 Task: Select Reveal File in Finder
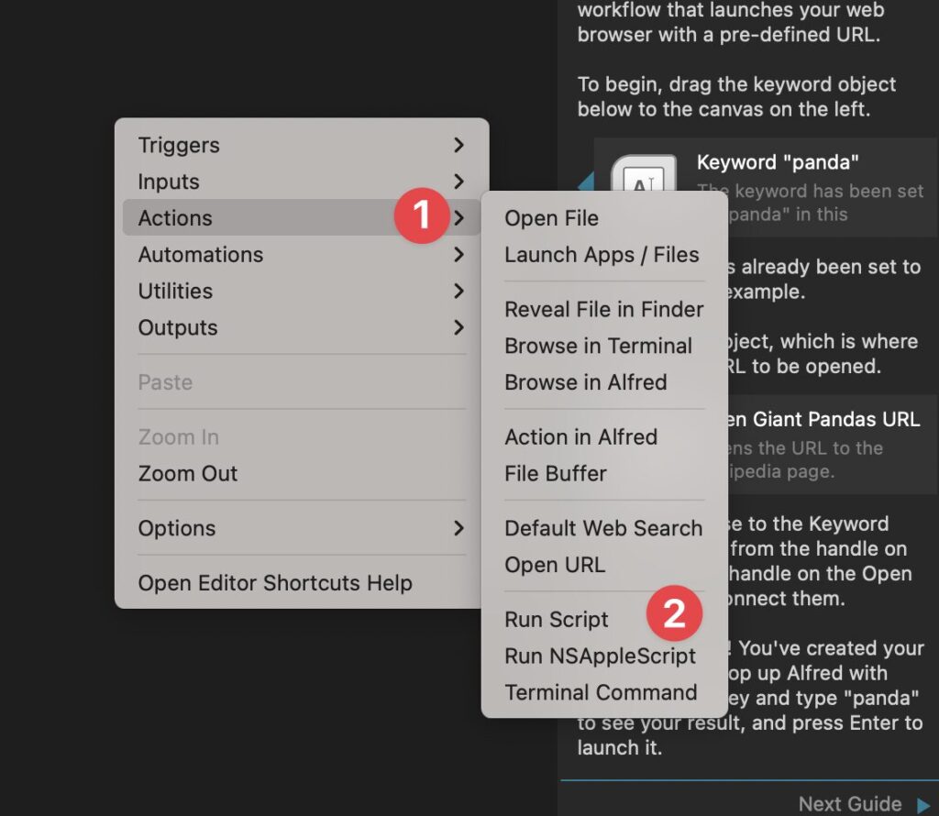(x=604, y=310)
